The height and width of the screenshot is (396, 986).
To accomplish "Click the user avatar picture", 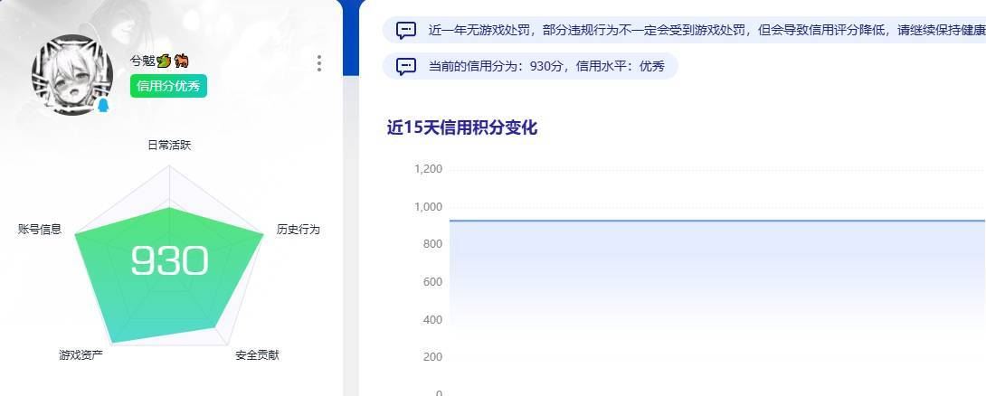I will coord(72,75).
